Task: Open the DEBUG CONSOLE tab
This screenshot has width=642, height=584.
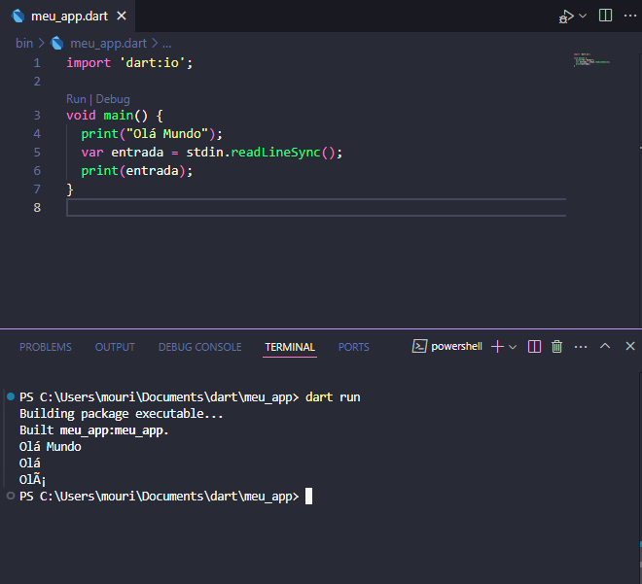Action: pyautogui.click(x=199, y=347)
